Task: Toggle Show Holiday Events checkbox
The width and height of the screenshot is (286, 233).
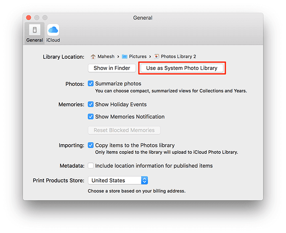Action: coord(91,104)
